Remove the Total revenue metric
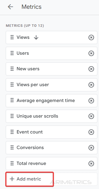Screen dimensions: 99x189 point(91,164)
